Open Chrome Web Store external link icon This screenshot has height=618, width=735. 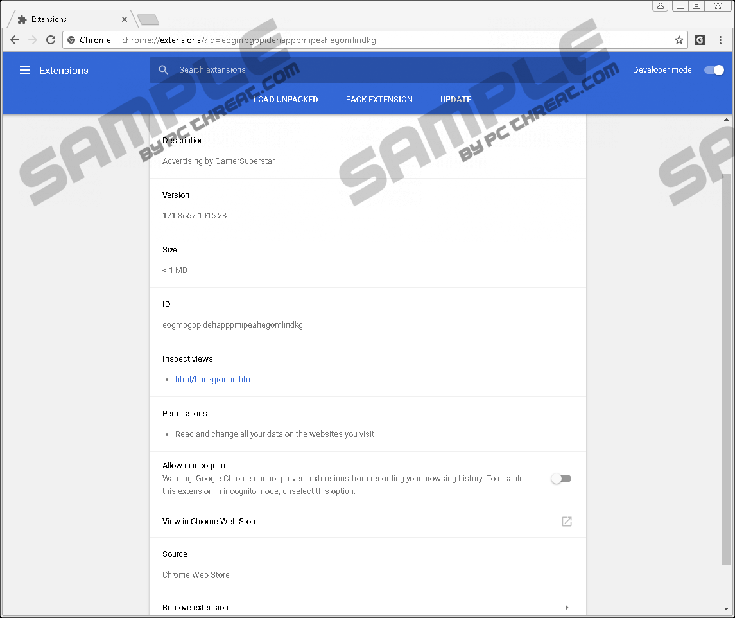567,522
